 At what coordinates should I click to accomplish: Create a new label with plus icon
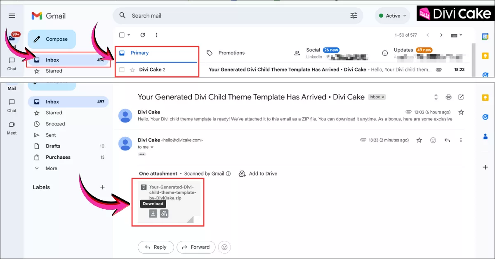[x=102, y=187]
